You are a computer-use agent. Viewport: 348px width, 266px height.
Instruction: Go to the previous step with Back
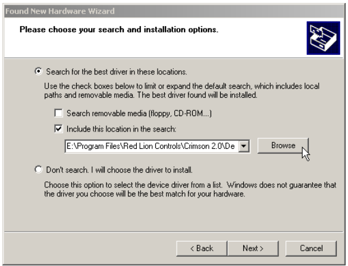click(x=202, y=248)
